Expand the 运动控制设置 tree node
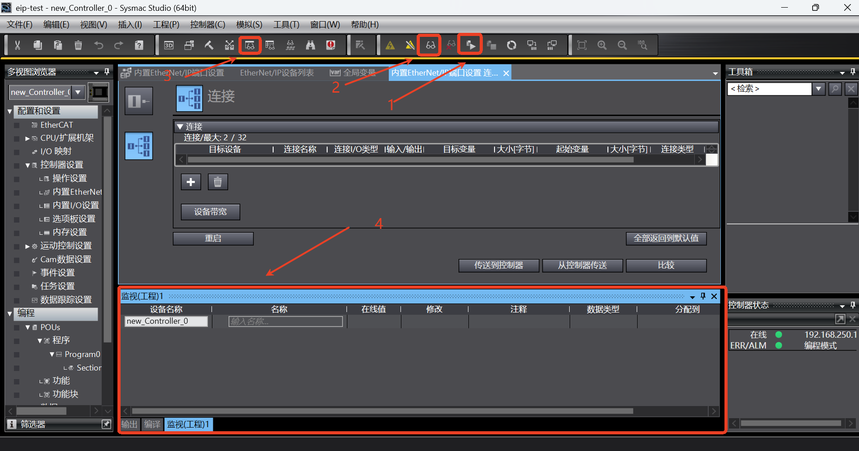The height and width of the screenshot is (451, 859). click(x=27, y=246)
